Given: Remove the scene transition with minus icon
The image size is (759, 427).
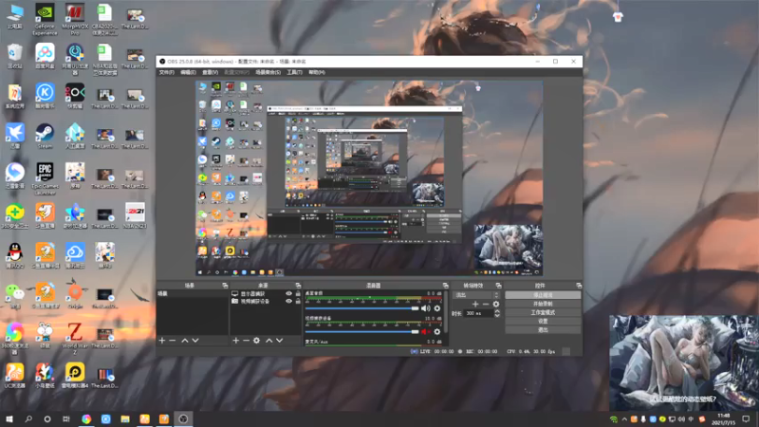Looking at the screenshot, I should click(x=486, y=304).
